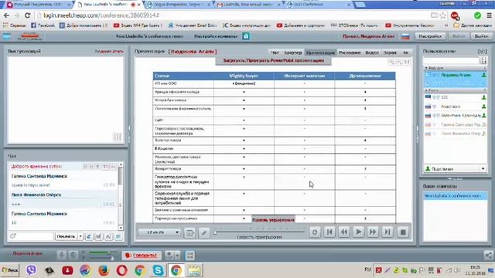Jump to the last slide
Screen dimensions: 495x278
point(387,232)
